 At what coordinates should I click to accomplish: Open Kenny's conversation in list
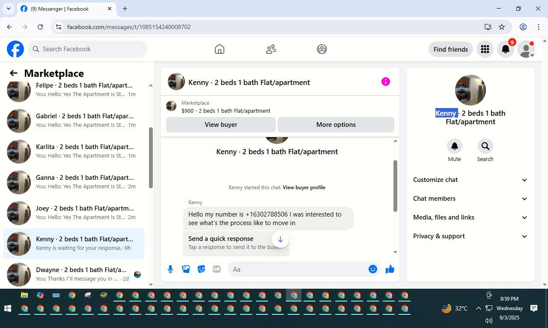[74, 244]
